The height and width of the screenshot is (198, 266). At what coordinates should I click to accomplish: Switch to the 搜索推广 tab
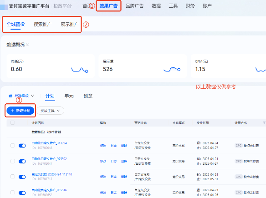(x=42, y=25)
